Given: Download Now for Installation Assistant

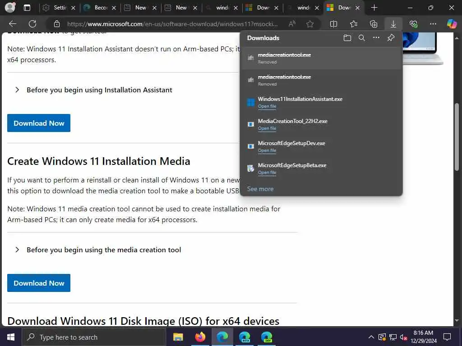Looking at the screenshot, I should coord(39,123).
